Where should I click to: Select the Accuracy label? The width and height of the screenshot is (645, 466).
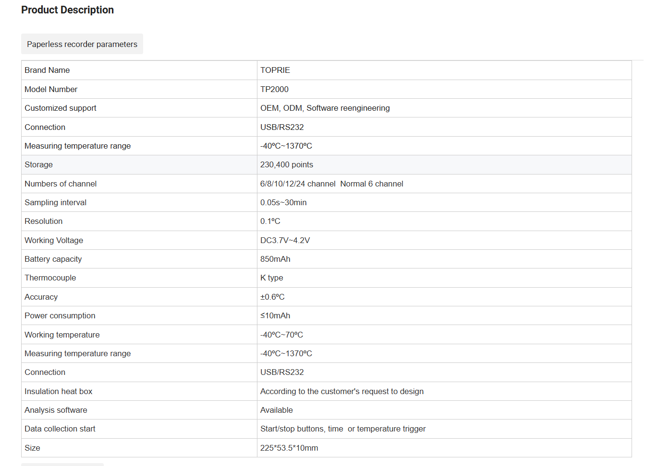click(x=41, y=297)
